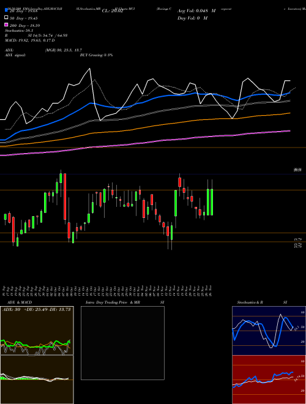This screenshot has height=404, width=306.
Task: Select the 'MACD: 19.82, 19.65, 0.17 D' line
Action: [x=29, y=40]
